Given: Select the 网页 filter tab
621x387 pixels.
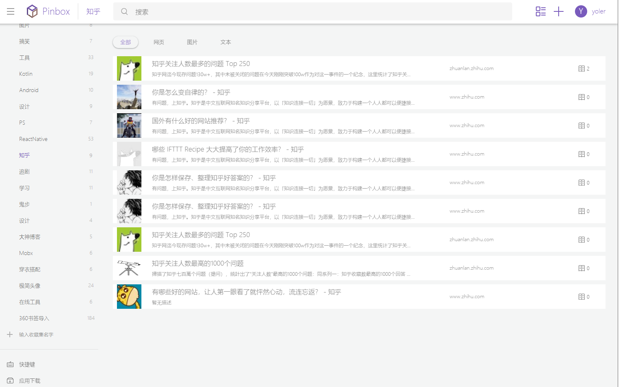Looking at the screenshot, I should [159, 42].
